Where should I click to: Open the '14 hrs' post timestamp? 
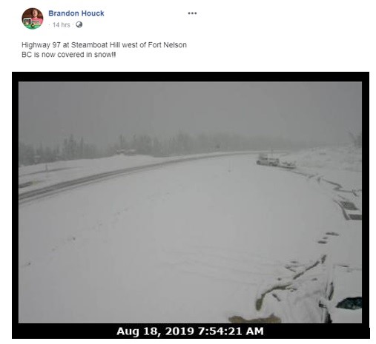(x=62, y=25)
